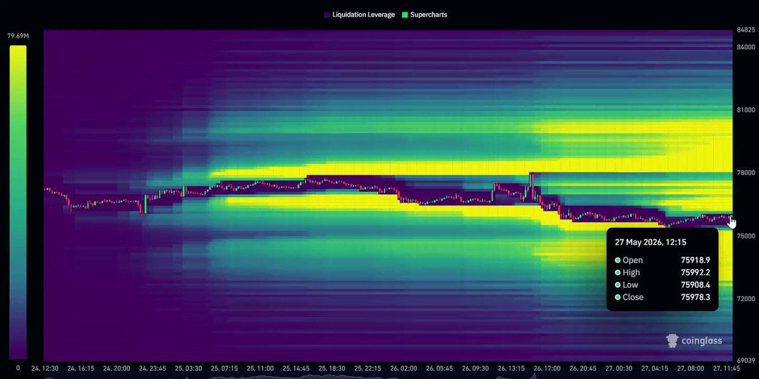Click the bullet dot beside Close

coord(617,297)
